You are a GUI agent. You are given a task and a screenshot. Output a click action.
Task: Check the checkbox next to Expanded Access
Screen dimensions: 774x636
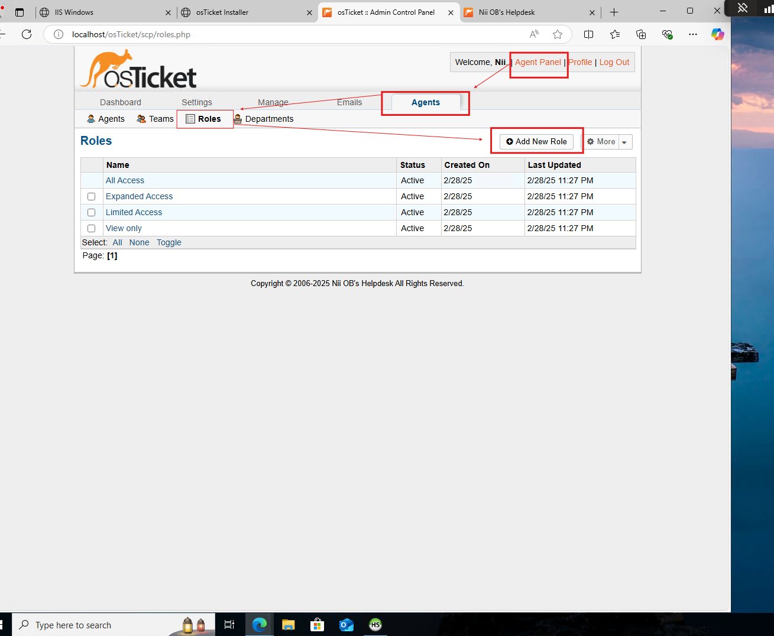[91, 196]
